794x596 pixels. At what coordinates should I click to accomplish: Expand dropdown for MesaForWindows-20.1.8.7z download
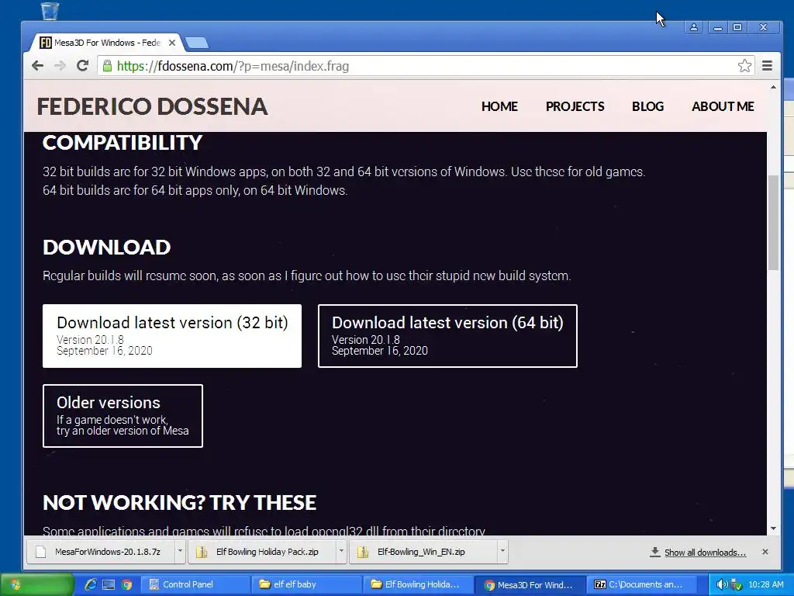[x=180, y=552]
